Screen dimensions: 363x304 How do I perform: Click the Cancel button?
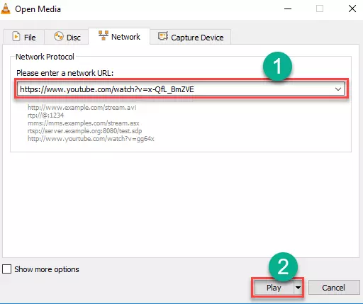[x=333, y=288]
